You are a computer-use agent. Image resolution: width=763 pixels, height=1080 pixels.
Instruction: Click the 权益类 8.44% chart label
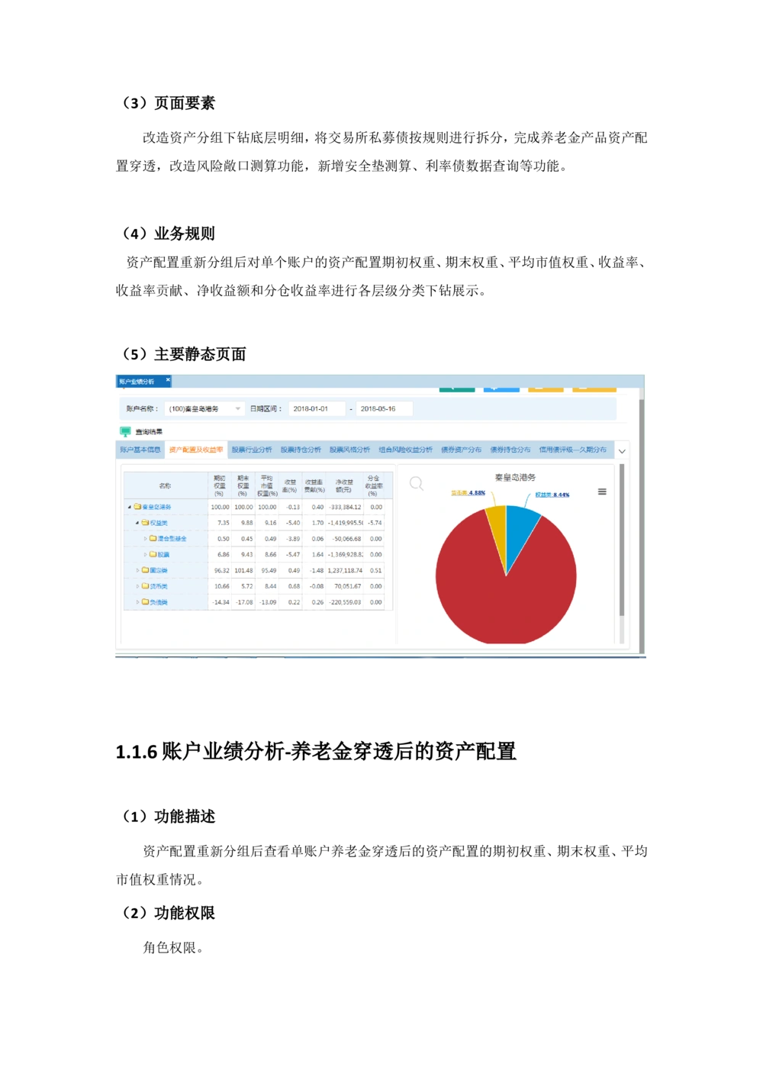pos(552,495)
